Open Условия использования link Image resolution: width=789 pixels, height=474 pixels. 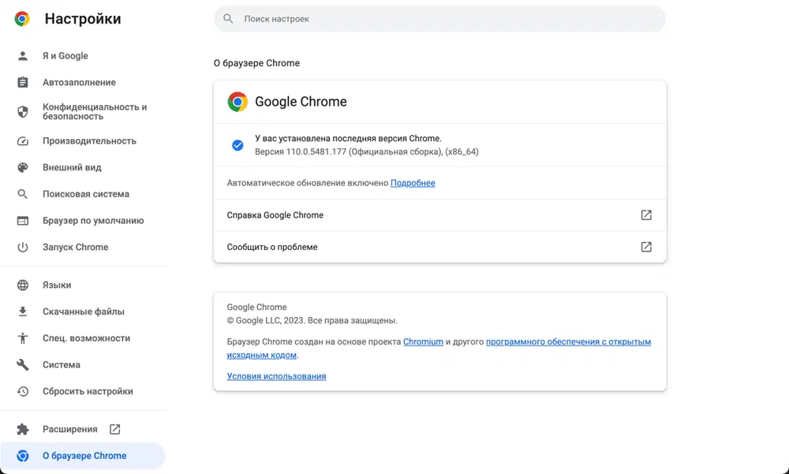click(x=276, y=376)
